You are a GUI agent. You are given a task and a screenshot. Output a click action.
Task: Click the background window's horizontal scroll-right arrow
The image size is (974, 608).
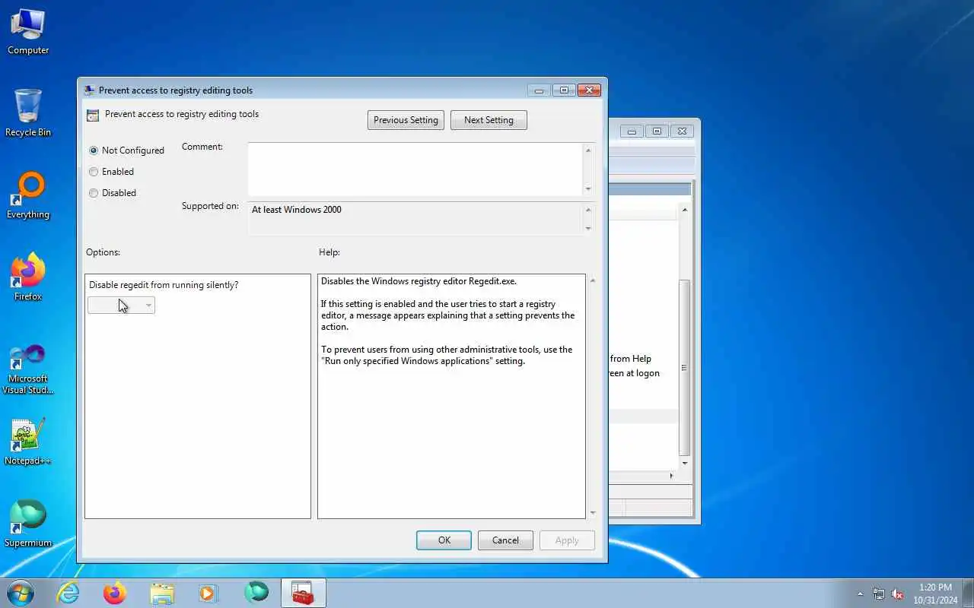point(671,476)
